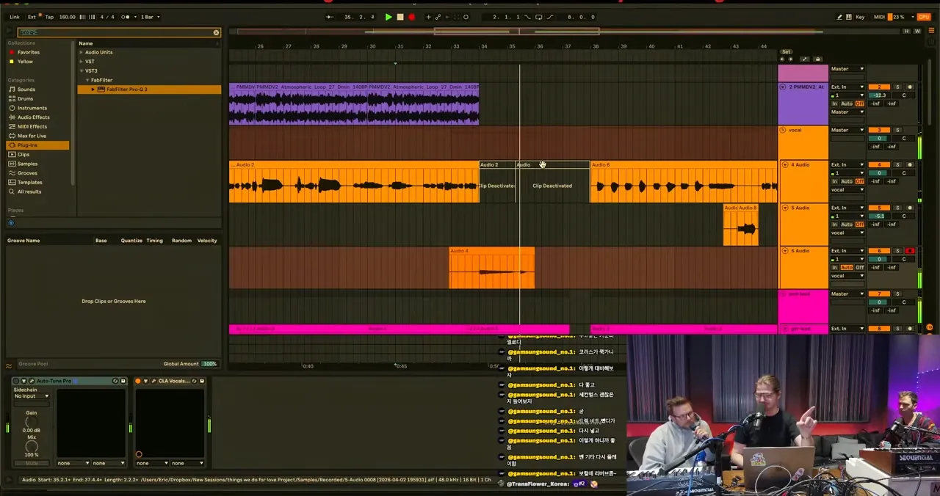This screenshot has height=496, width=940.
Task: Open the Templates browser category
Action: point(30,182)
